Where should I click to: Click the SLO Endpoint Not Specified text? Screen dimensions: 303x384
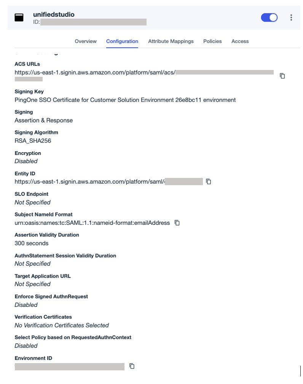point(32,202)
